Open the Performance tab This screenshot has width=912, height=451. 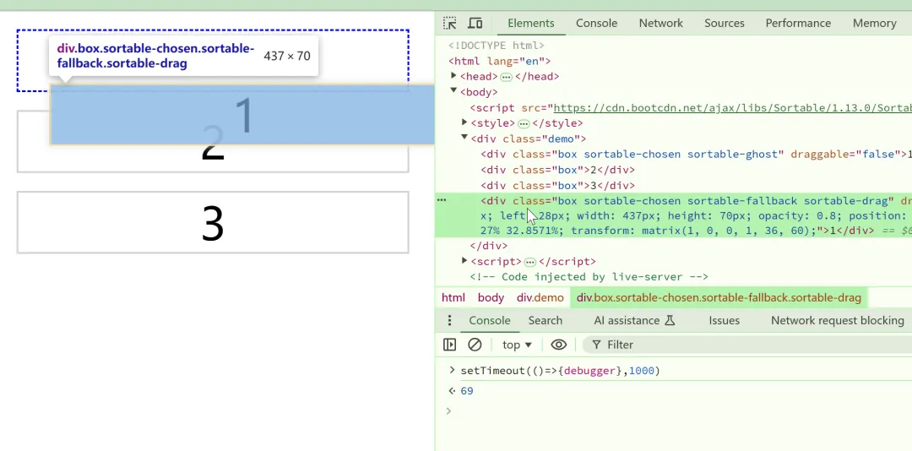(798, 24)
